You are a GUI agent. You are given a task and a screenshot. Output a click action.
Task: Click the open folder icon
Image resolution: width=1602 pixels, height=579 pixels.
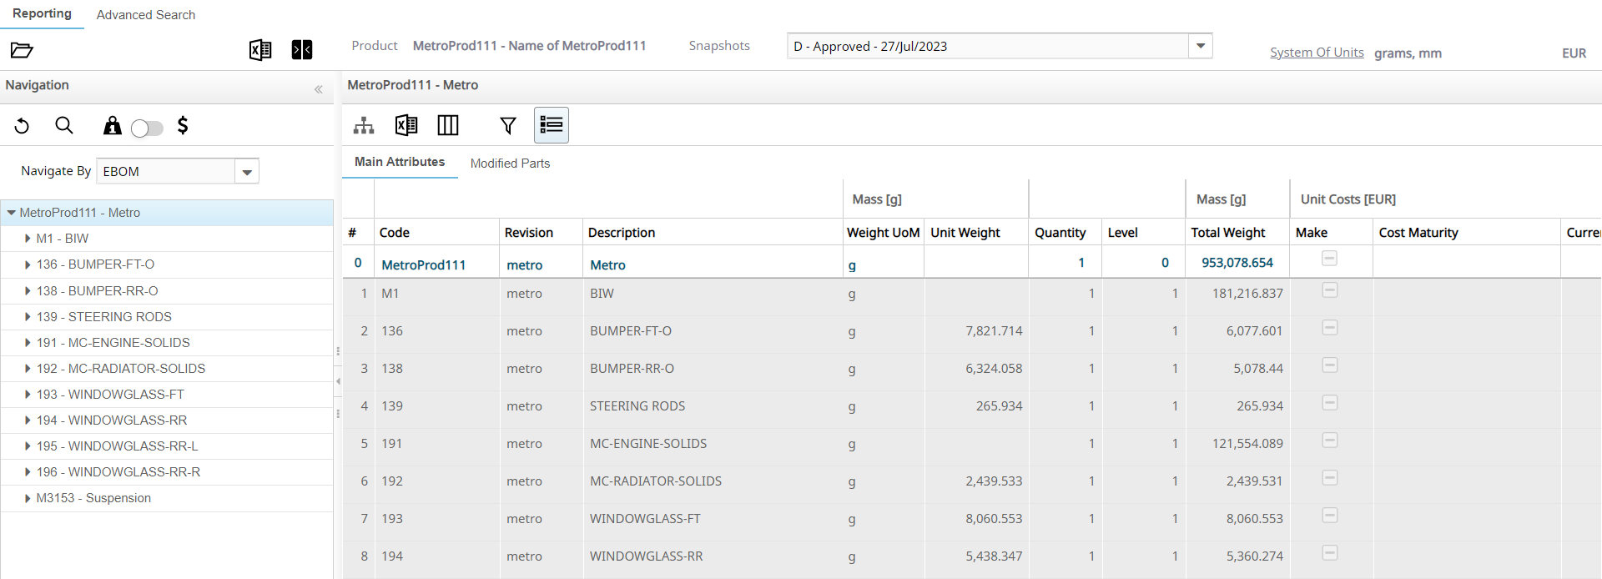pyautogui.click(x=22, y=50)
